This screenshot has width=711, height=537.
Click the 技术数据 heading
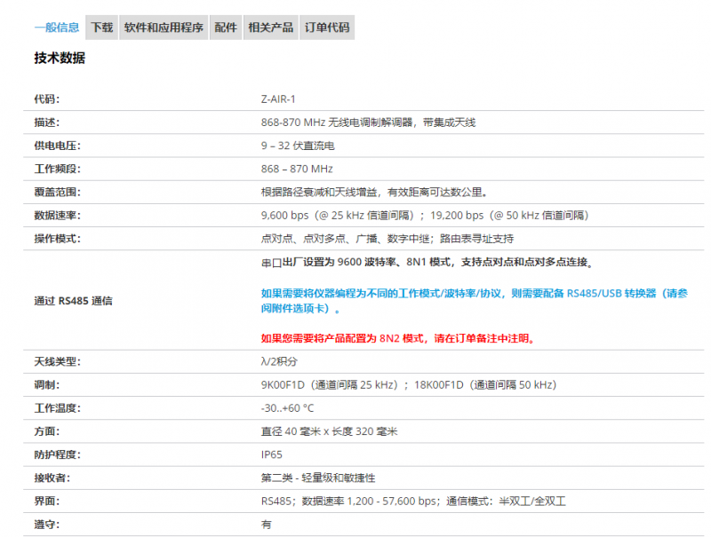pyautogui.click(x=60, y=58)
